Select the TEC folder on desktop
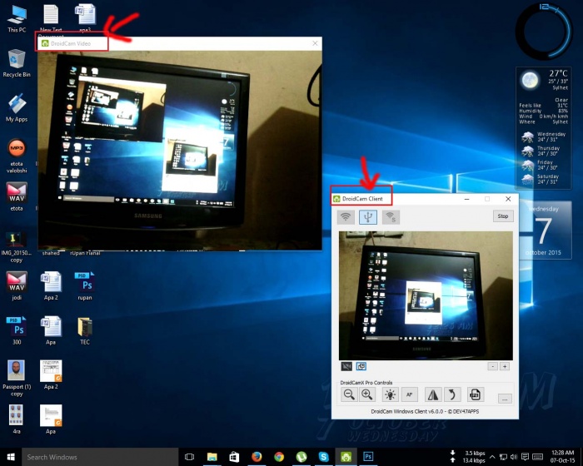 (x=85, y=330)
